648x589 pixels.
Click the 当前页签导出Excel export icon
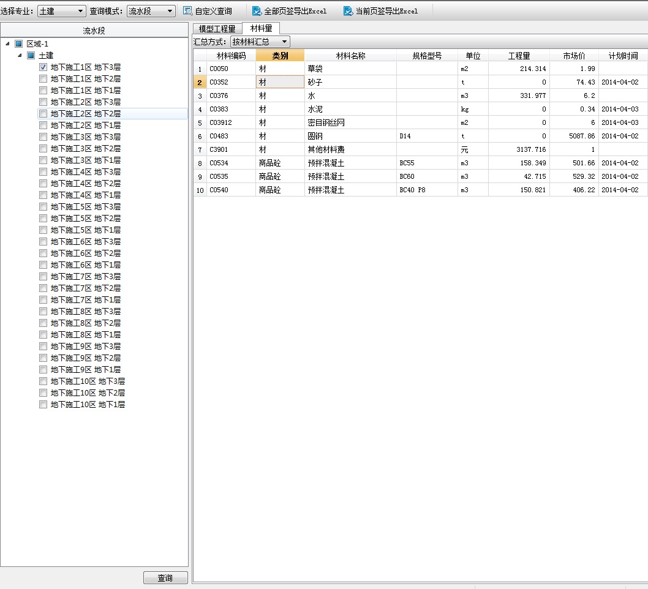tap(348, 11)
